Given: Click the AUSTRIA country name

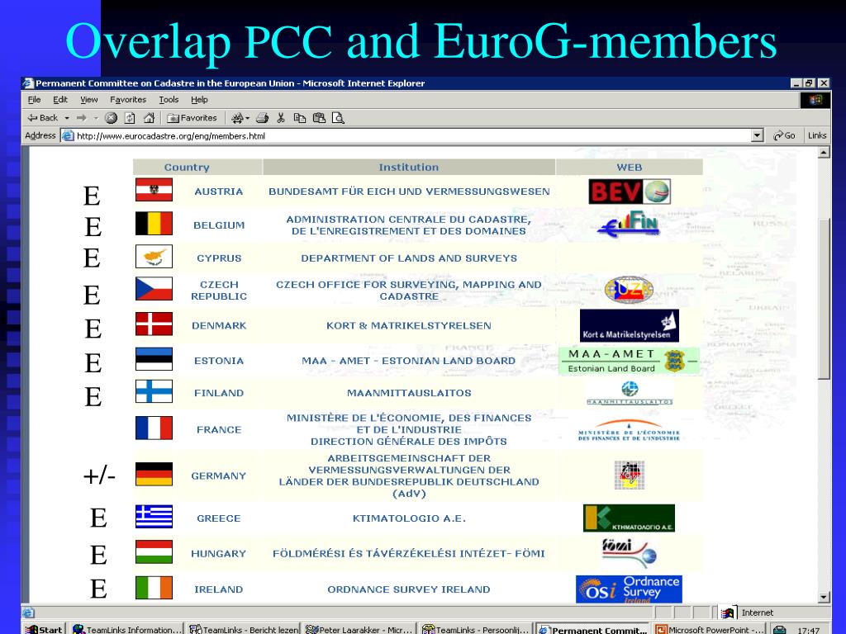Looking at the screenshot, I should (218, 192).
